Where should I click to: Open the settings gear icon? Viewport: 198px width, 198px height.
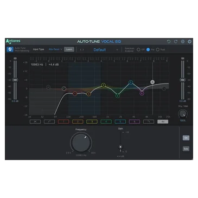coord(183,42)
